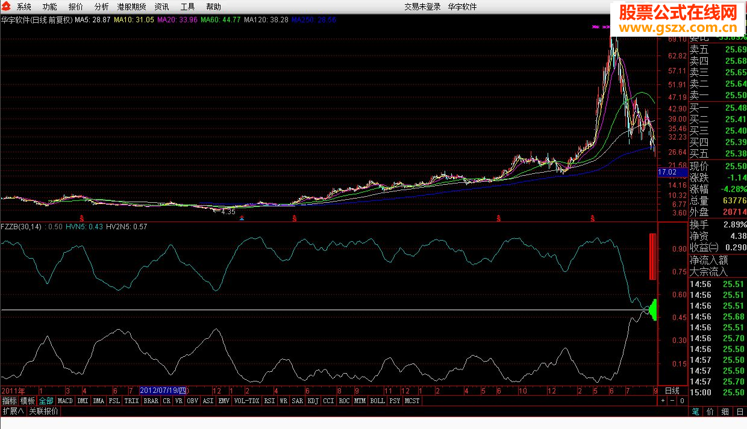This screenshot has width=747, height=429.
Task: Select the CCI indicator
Action: coord(328,401)
